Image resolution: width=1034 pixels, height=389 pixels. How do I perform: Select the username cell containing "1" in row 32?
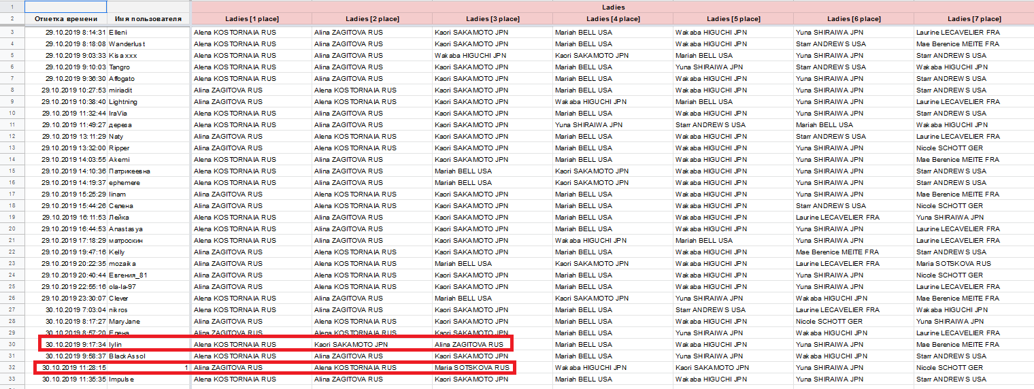(148, 368)
